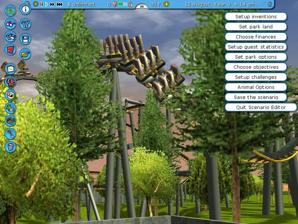Open the park information 'i' icon
Image resolution: width=298 pixels, height=224 pixels.
coord(25,9)
